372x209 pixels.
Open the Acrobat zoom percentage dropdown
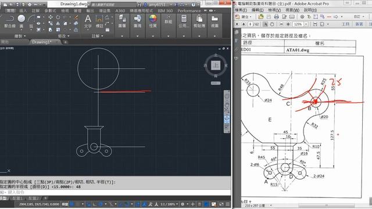(306, 24)
